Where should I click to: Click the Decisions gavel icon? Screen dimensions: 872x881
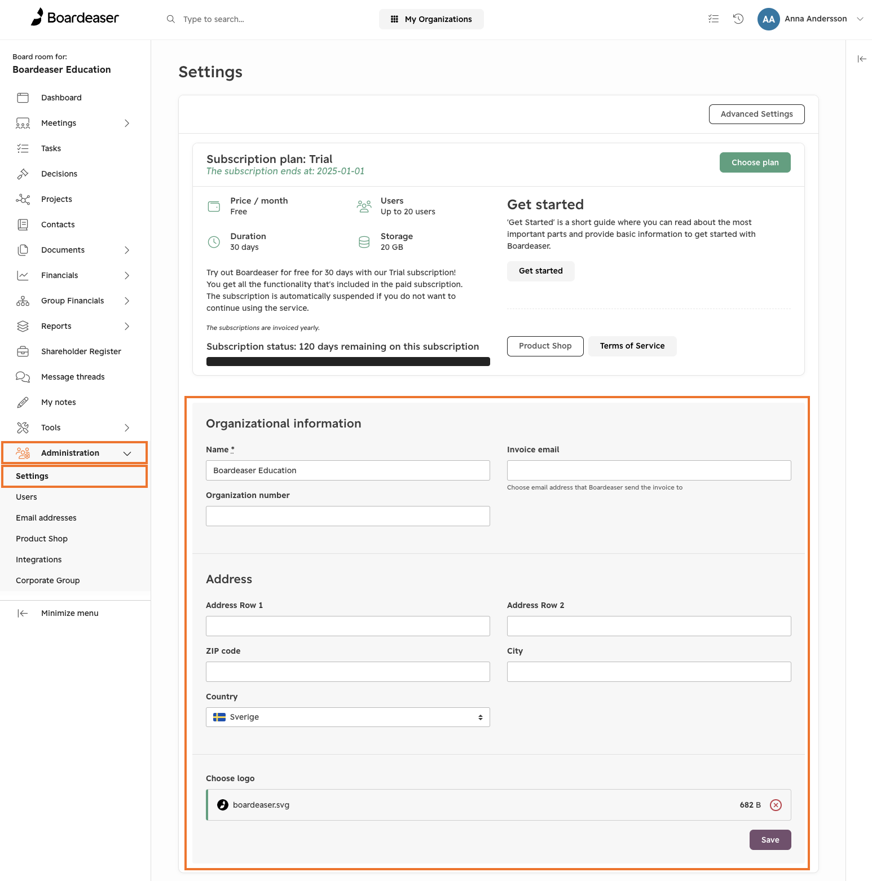tap(23, 174)
